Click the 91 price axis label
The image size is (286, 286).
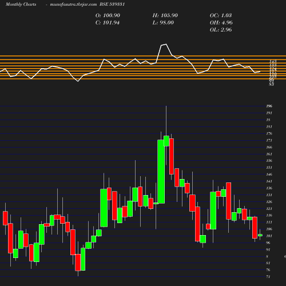pyautogui.click(x=268, y=250)
